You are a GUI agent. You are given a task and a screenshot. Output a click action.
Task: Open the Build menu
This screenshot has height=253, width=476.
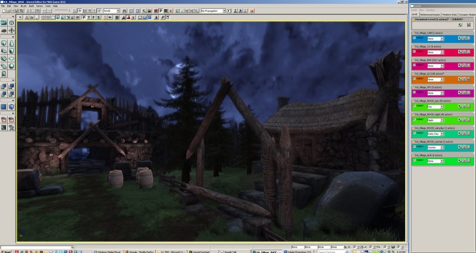[x=32, y=6]
